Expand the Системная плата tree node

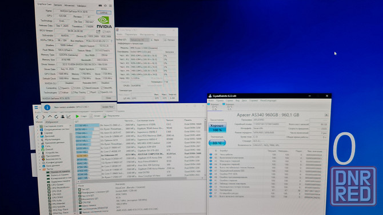pyautogui.click(x=38, y=126)
